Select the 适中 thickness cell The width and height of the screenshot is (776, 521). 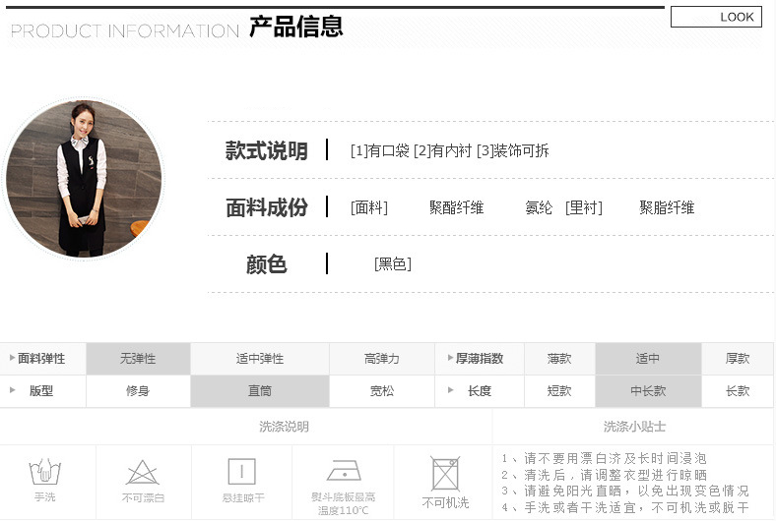click(x=648, y=359)
